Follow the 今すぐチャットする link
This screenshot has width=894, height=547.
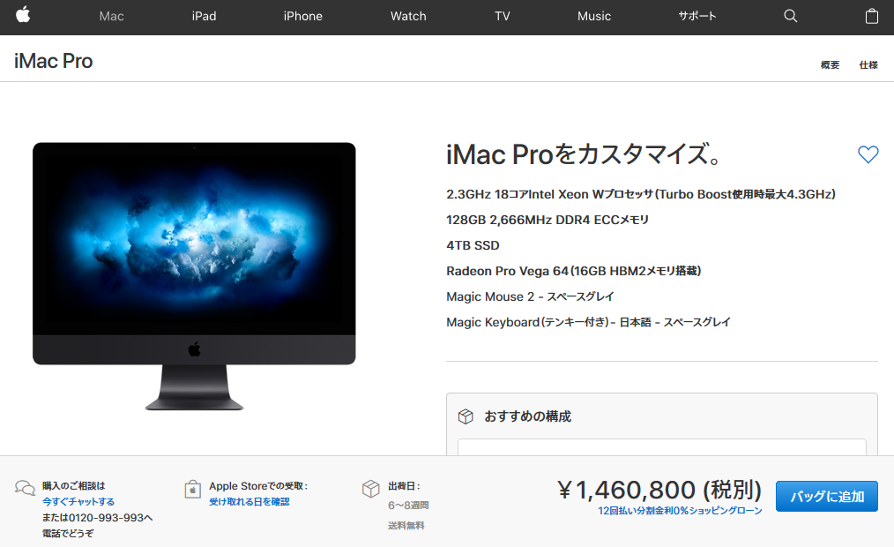point(78,502)
